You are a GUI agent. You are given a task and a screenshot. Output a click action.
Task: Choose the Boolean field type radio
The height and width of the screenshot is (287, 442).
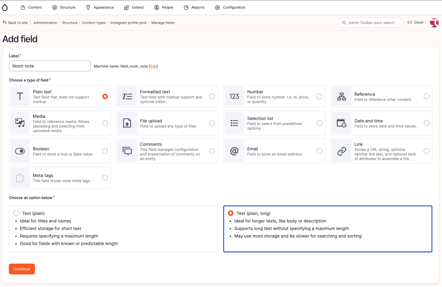[x=105, y=151]
